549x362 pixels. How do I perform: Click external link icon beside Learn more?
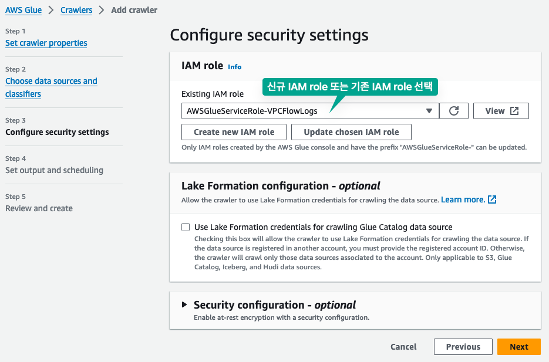click(493, 199)
